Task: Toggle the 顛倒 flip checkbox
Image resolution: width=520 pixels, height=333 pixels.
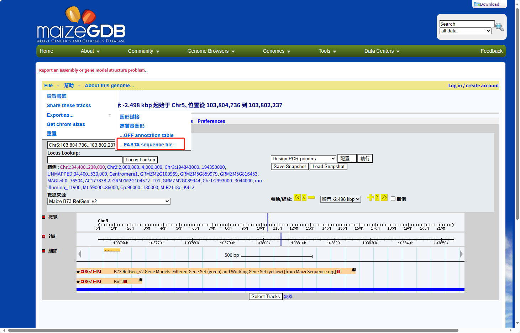Action: 393,199
